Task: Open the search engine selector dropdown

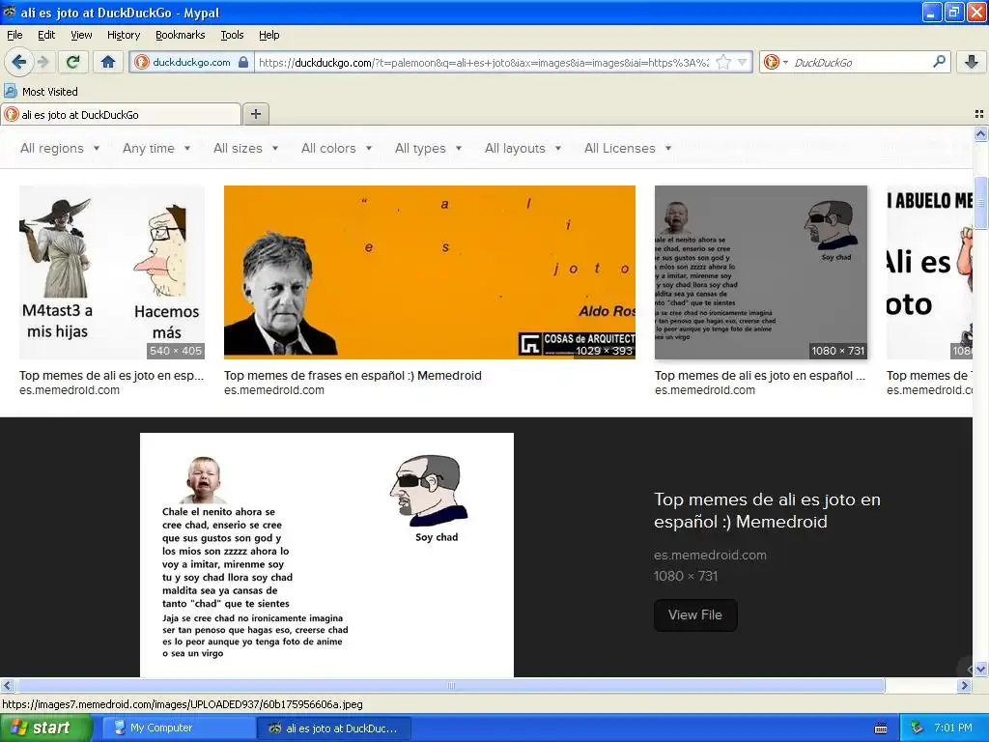Action: tap(776, 62)
